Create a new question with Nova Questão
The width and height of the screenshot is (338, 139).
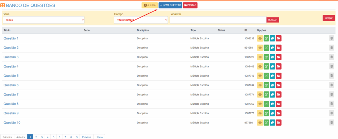coord(170,5)
